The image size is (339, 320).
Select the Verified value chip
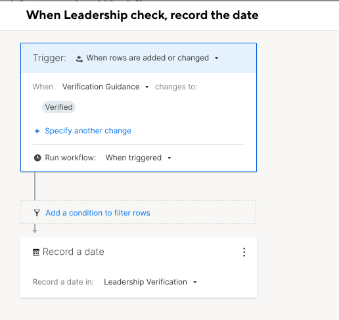(58, 107)
